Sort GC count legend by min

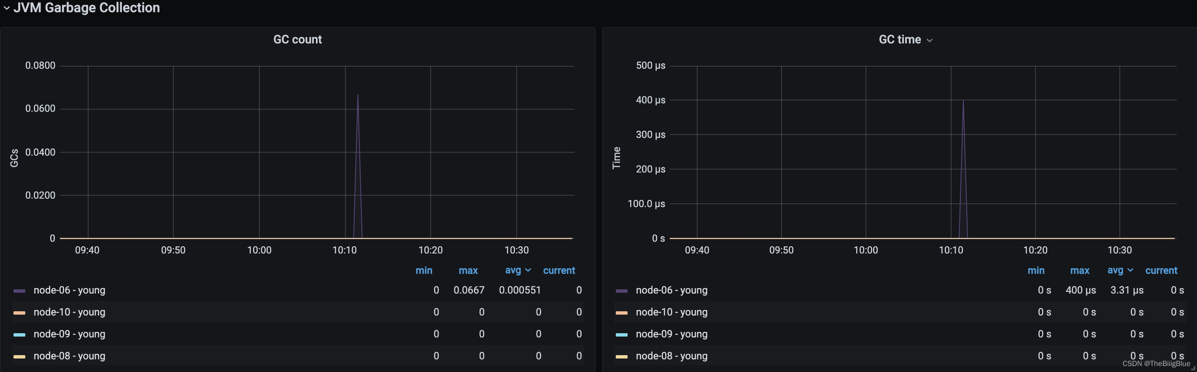424,270
